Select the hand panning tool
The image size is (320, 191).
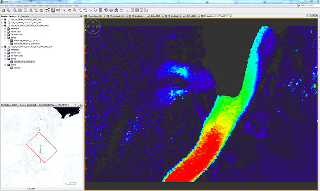(70, 10)
